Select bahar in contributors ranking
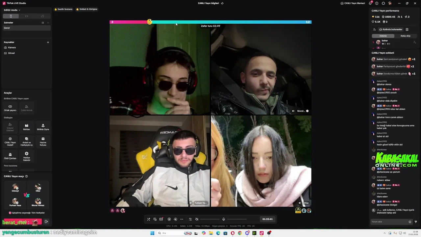The height and width of the screenshot is (237, 421). point(394,42)
